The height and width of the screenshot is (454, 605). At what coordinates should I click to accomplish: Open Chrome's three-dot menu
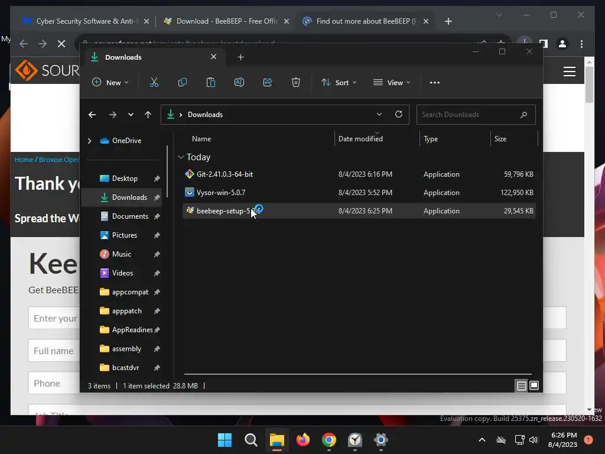coord(581,44)
